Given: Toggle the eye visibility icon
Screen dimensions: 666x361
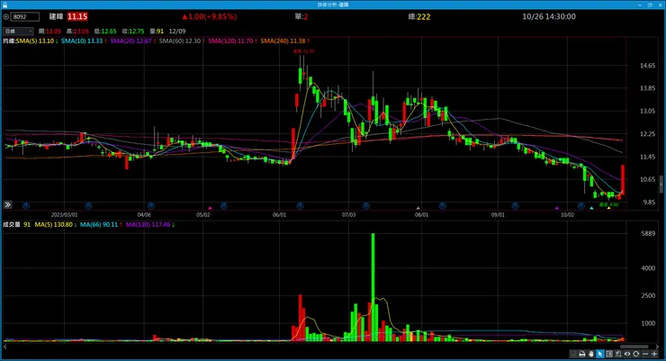Looking at the screenshot, I should click(x=627, y=354).
